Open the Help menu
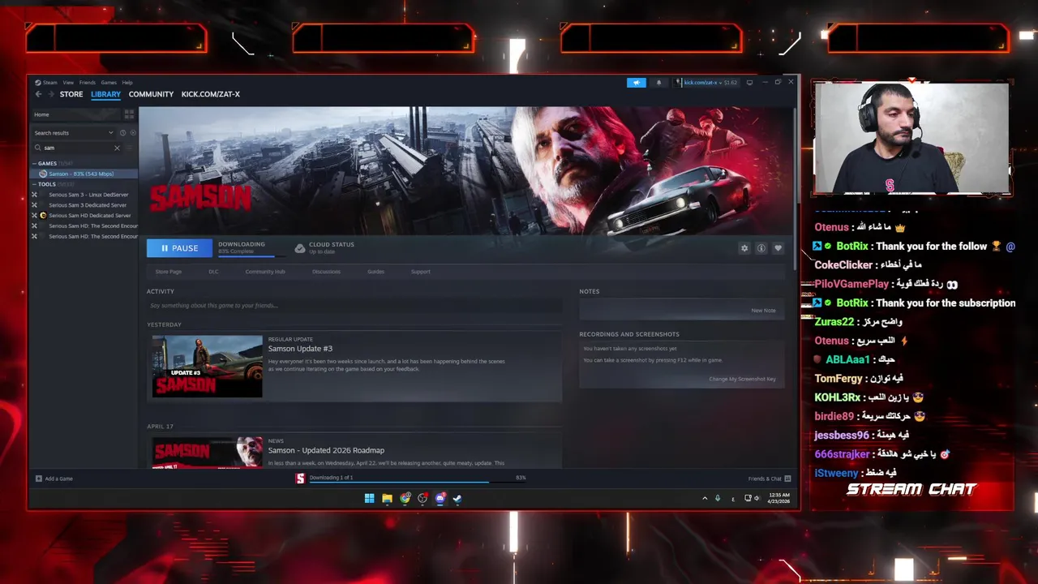Viewport: 1038px width, 584px height. (127, 82)
